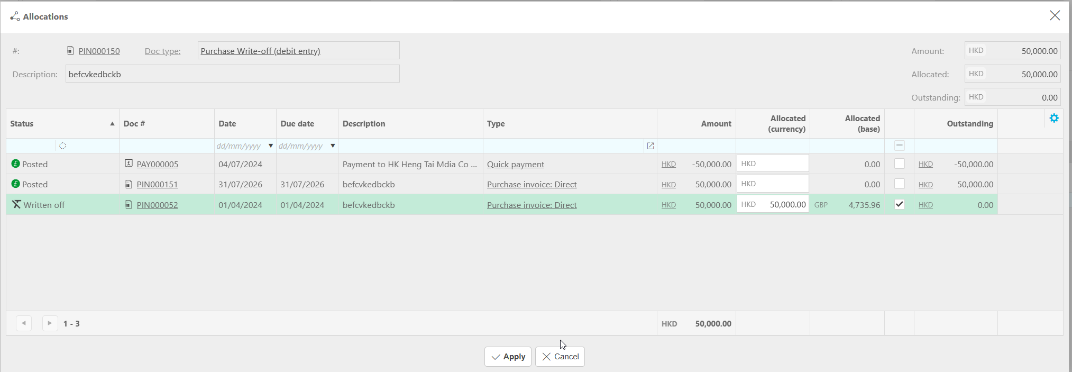Sort by Status column header
The height and width of the screenshot is (372, 1072).
[x=62, y=123]
